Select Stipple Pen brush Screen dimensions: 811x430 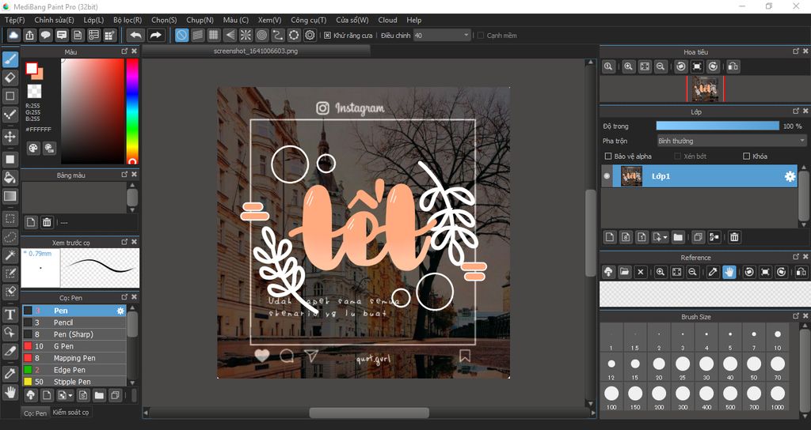[x=74, y=382]
